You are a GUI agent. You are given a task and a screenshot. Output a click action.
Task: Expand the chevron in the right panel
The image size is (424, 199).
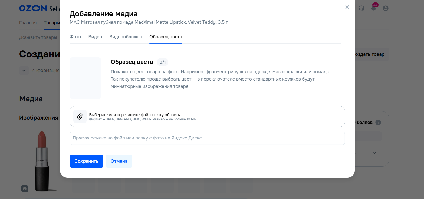(374, 153)
